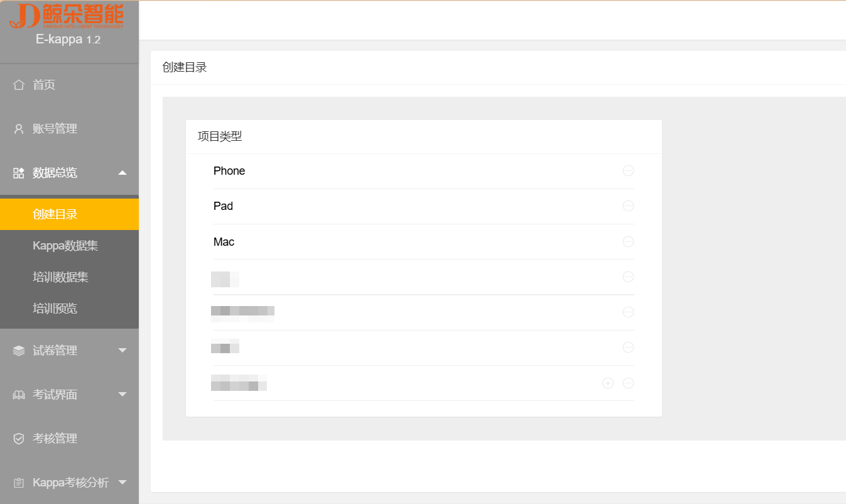
Task: Expand the 试卷管理 dropdown arrow
Action: pyautogui.click(x=122, y=351)
